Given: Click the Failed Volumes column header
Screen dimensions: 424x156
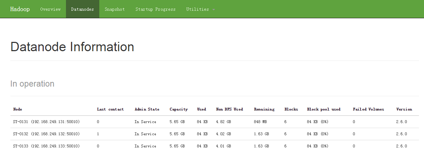Looking at the screenshot, I should click(x=368, y=109).
